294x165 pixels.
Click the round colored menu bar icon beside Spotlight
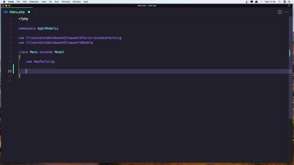tap(284, 2)
